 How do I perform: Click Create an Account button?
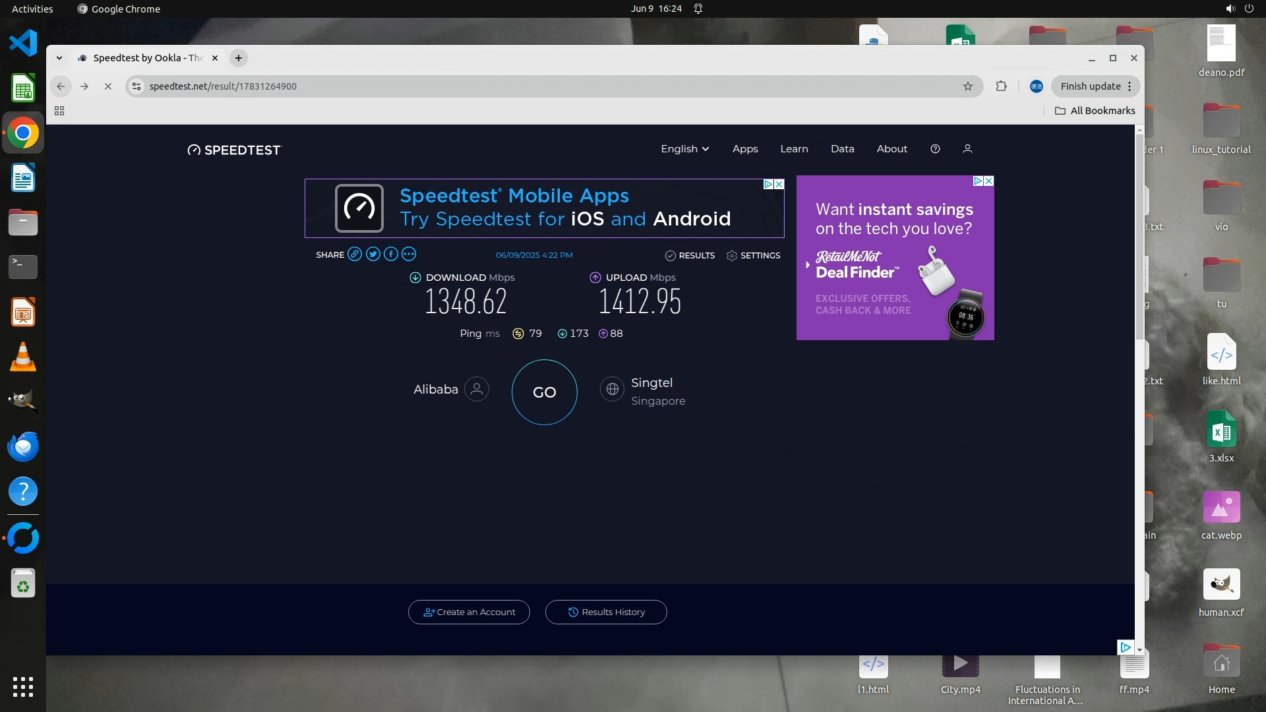[x=469, y=612]
